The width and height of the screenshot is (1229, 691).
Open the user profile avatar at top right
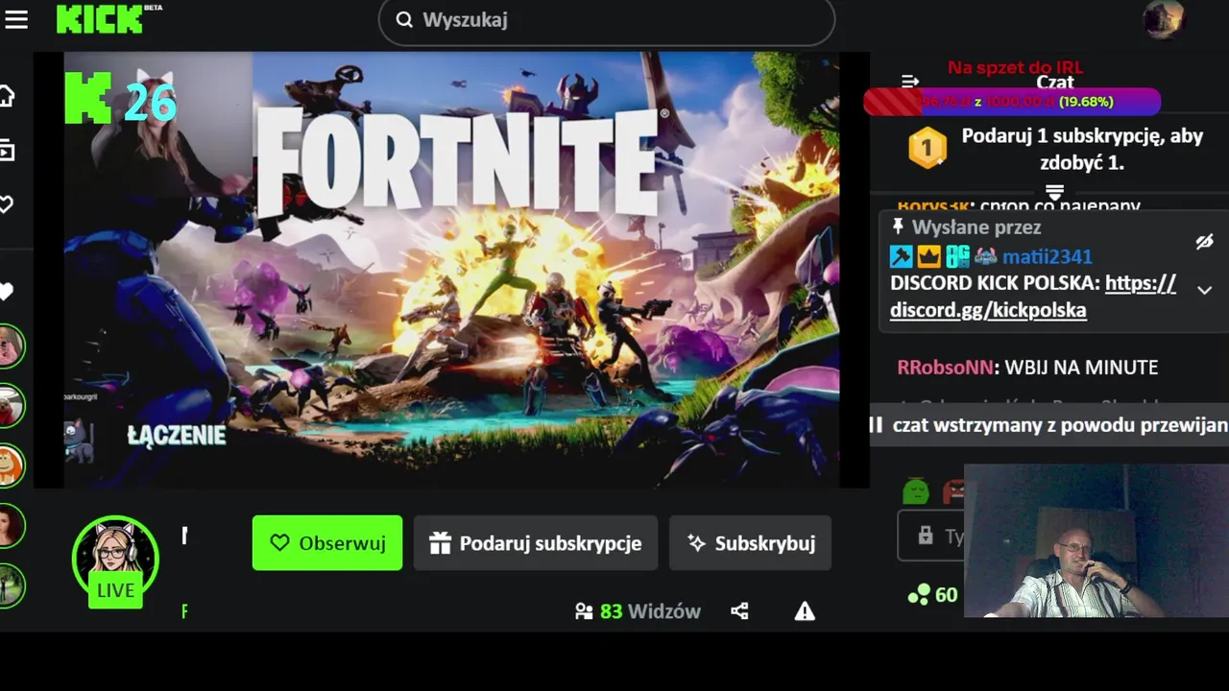click(x=1164, y=19)
